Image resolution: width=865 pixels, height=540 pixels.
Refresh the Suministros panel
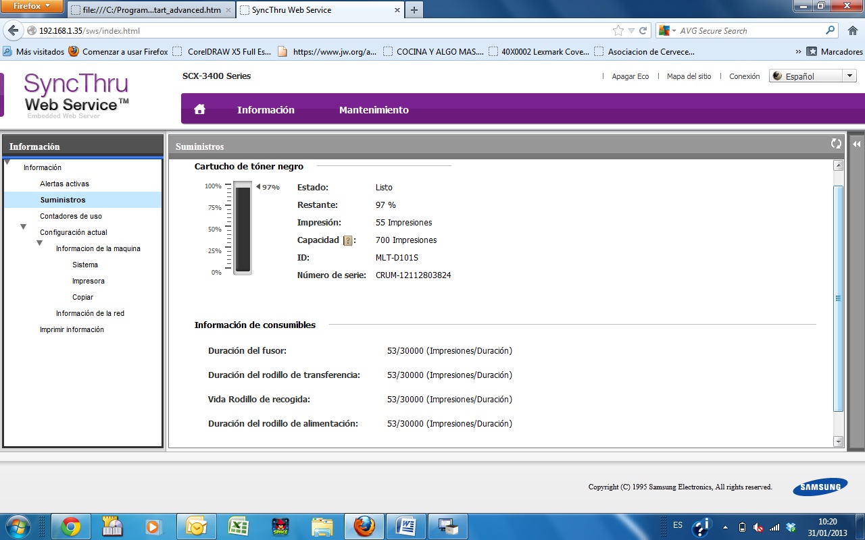(x=836, y=144)
